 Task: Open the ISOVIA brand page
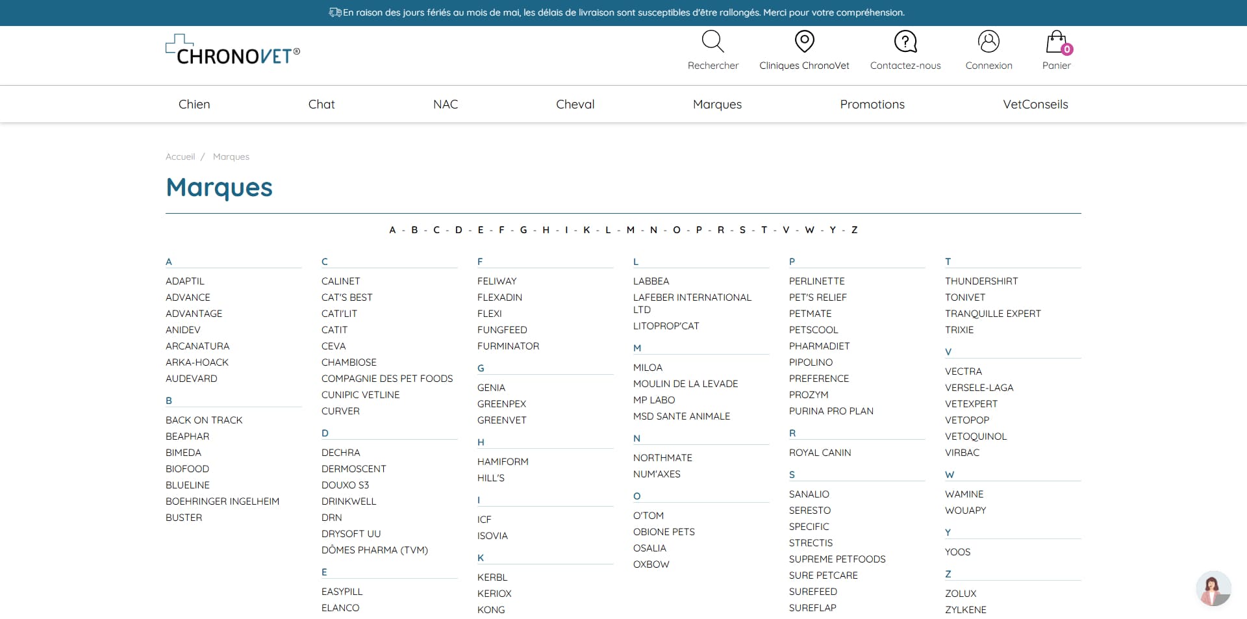pyautogui.click(x=492, y=536)
